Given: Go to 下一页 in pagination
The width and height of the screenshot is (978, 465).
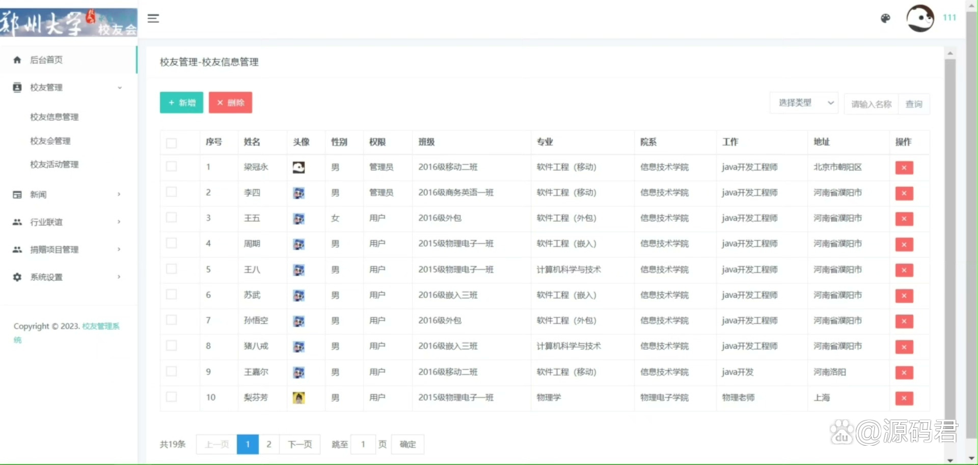Looking at the screenshot, I should (300, 445).
